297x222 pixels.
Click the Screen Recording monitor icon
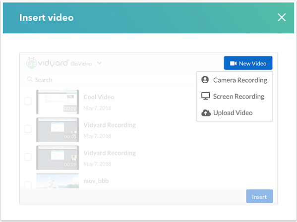pyautogui.click(x=205, y=96)
